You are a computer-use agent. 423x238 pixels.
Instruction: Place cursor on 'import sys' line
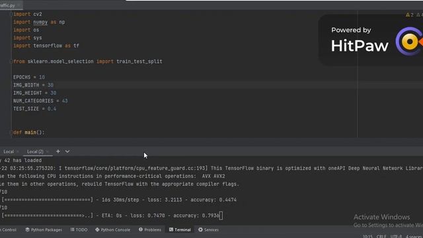click(28, 38)
